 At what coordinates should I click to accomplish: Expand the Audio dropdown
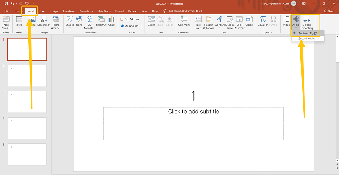tap(296, 28)
